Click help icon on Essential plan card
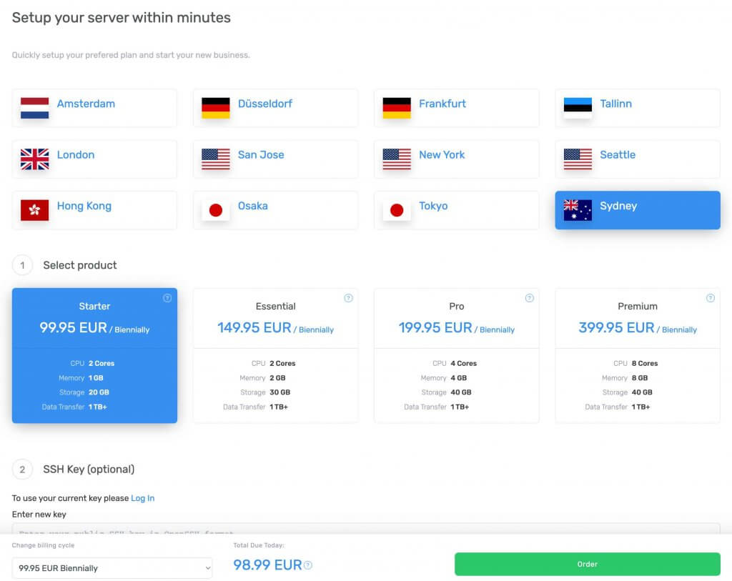This screenshot has width=732, height=581. 348,298
